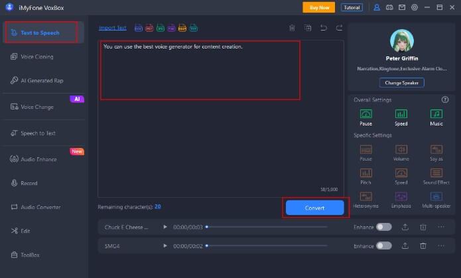
Task: Click the Peter Griffin speaker avatar
Action: point(401,41)
